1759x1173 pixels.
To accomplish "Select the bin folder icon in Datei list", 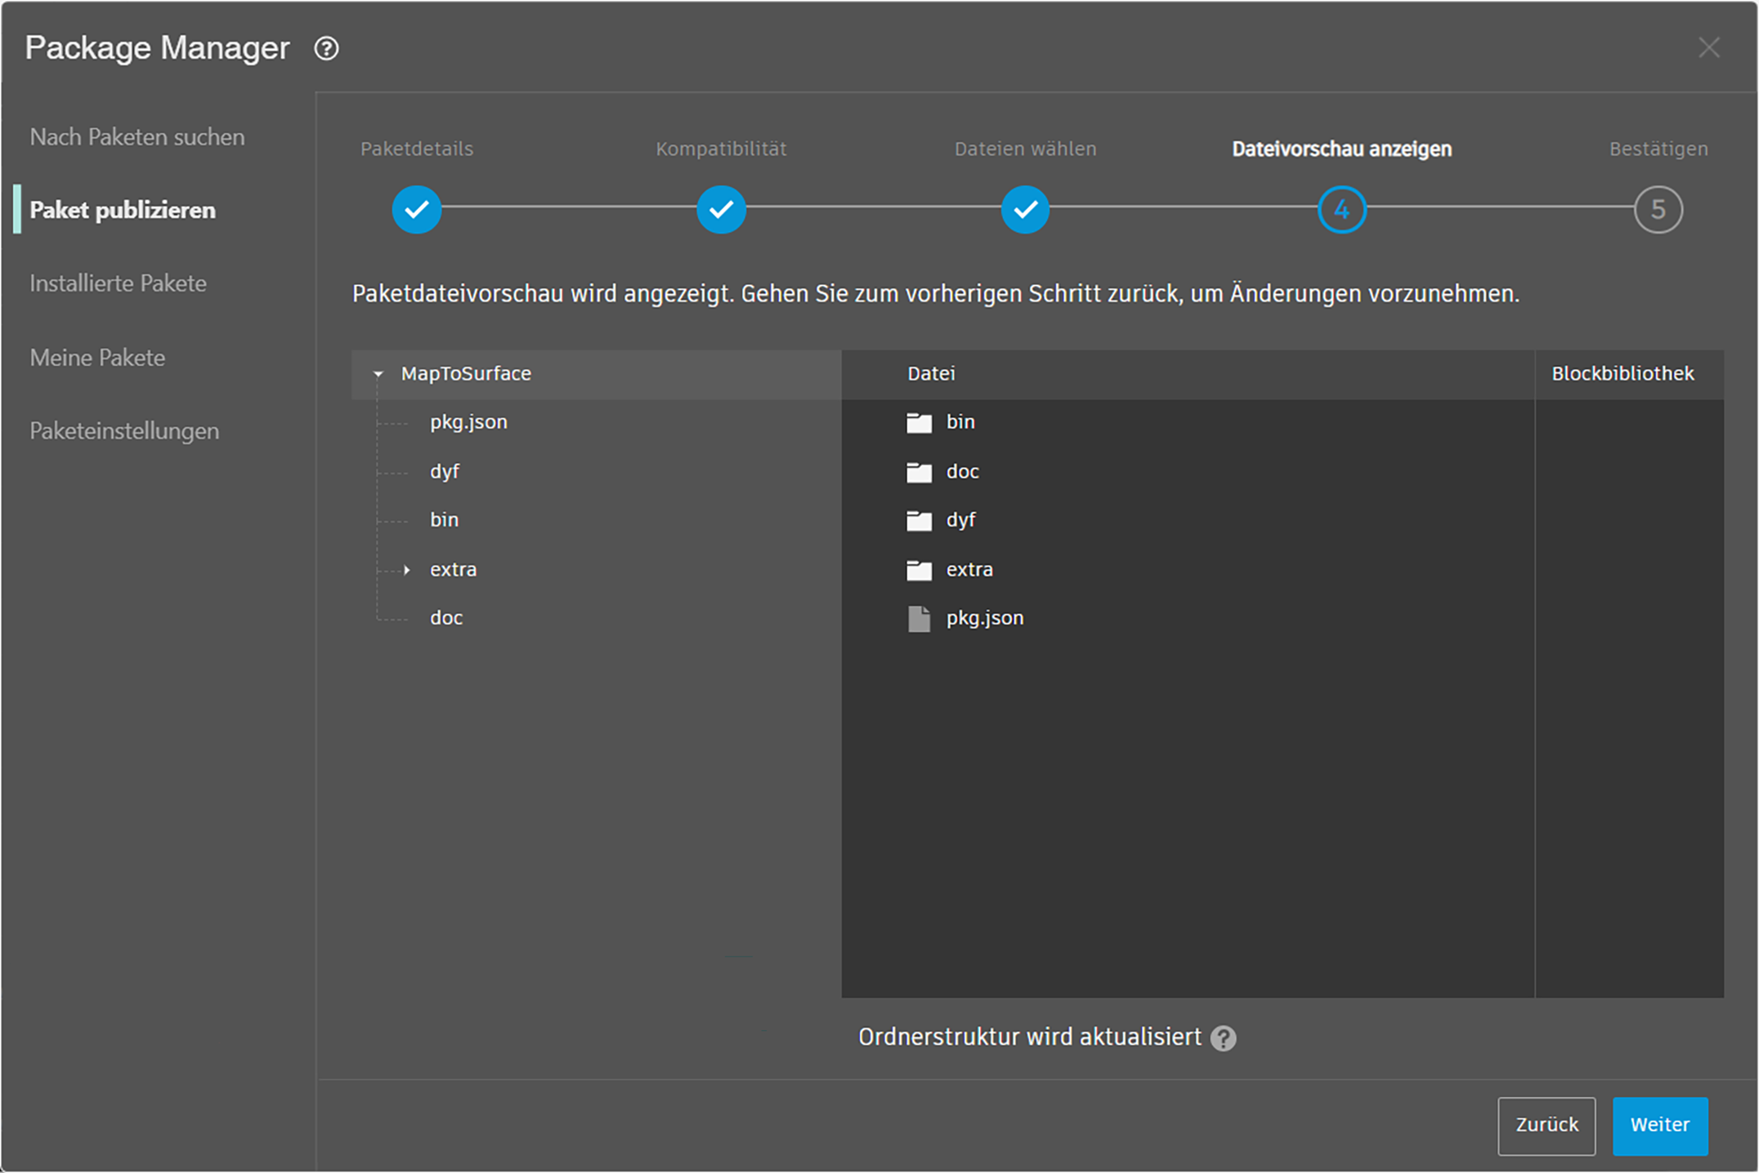I will pos(919,422).
